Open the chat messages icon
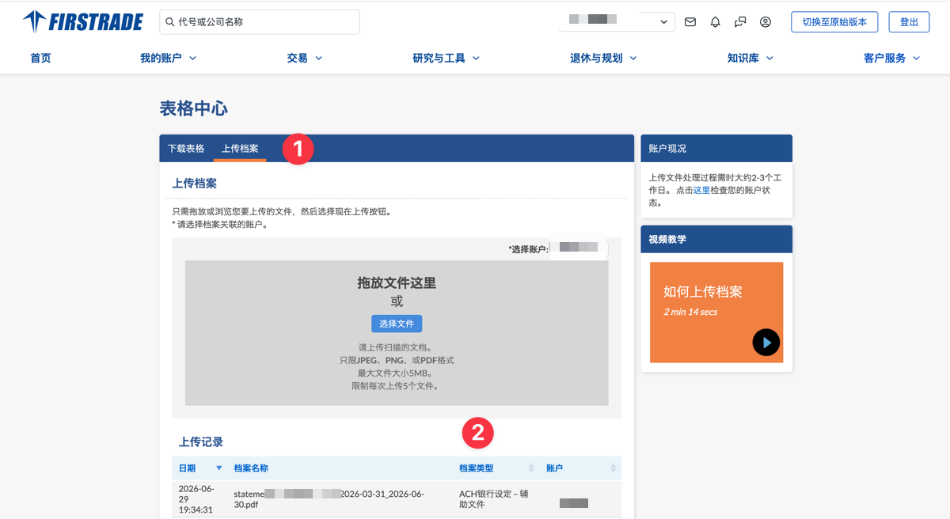The height and width of the screenshot is (519, 950). tap(740, 22)
